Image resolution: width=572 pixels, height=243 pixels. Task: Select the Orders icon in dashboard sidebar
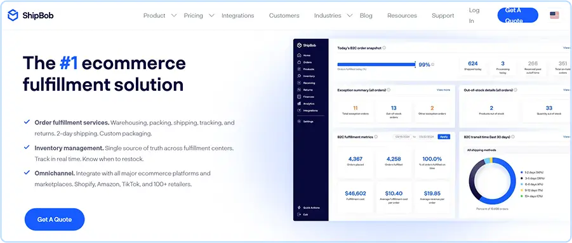(299, 62)
